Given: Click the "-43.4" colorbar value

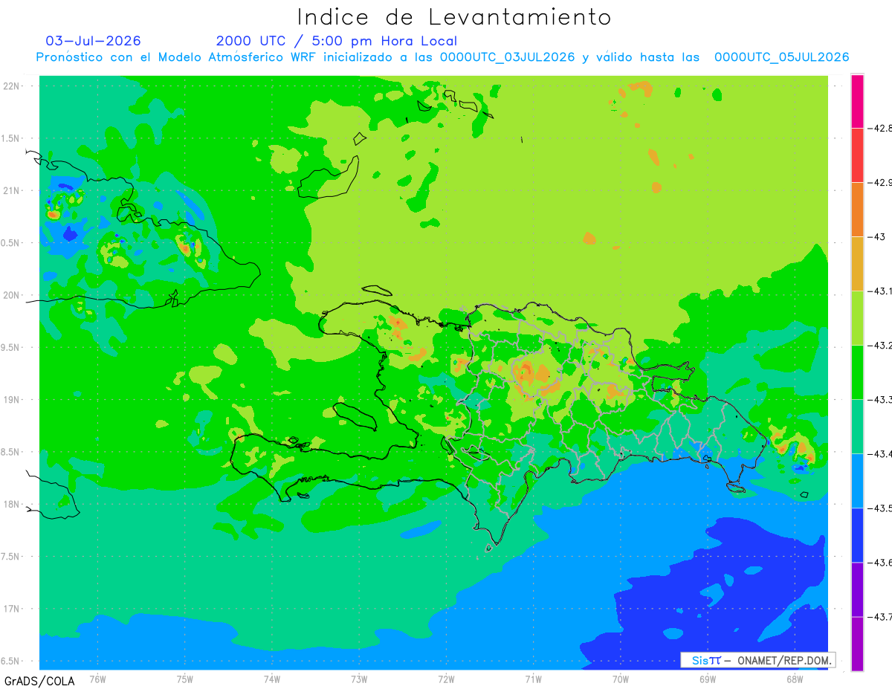Looking at the screenshot, I should tap(879, 453).
